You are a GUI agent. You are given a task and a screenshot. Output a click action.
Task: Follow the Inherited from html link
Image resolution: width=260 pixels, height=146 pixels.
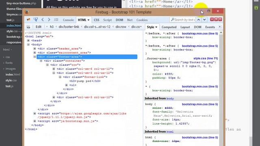tap(170, 132)
